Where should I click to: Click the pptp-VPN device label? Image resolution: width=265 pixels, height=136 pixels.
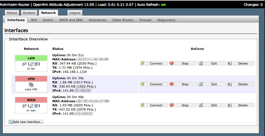coord(31,89)
